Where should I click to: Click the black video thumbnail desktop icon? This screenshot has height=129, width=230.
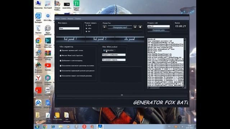[67, 5]
